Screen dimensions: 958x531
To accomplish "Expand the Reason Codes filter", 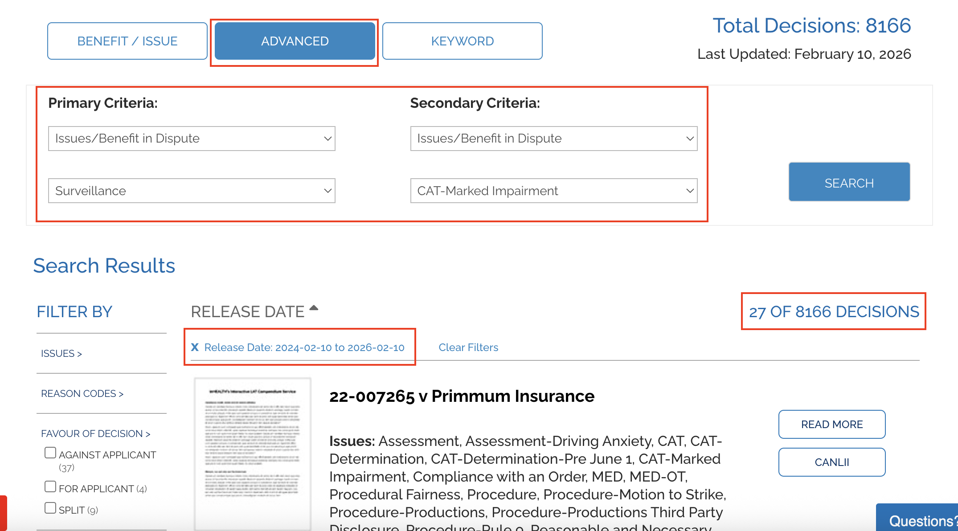I will click(x=82, y=394).
